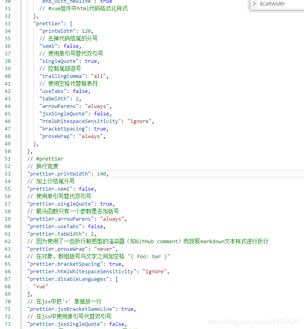Click the value 140 on line 53

pyautogui.click(x=101, y=174)
